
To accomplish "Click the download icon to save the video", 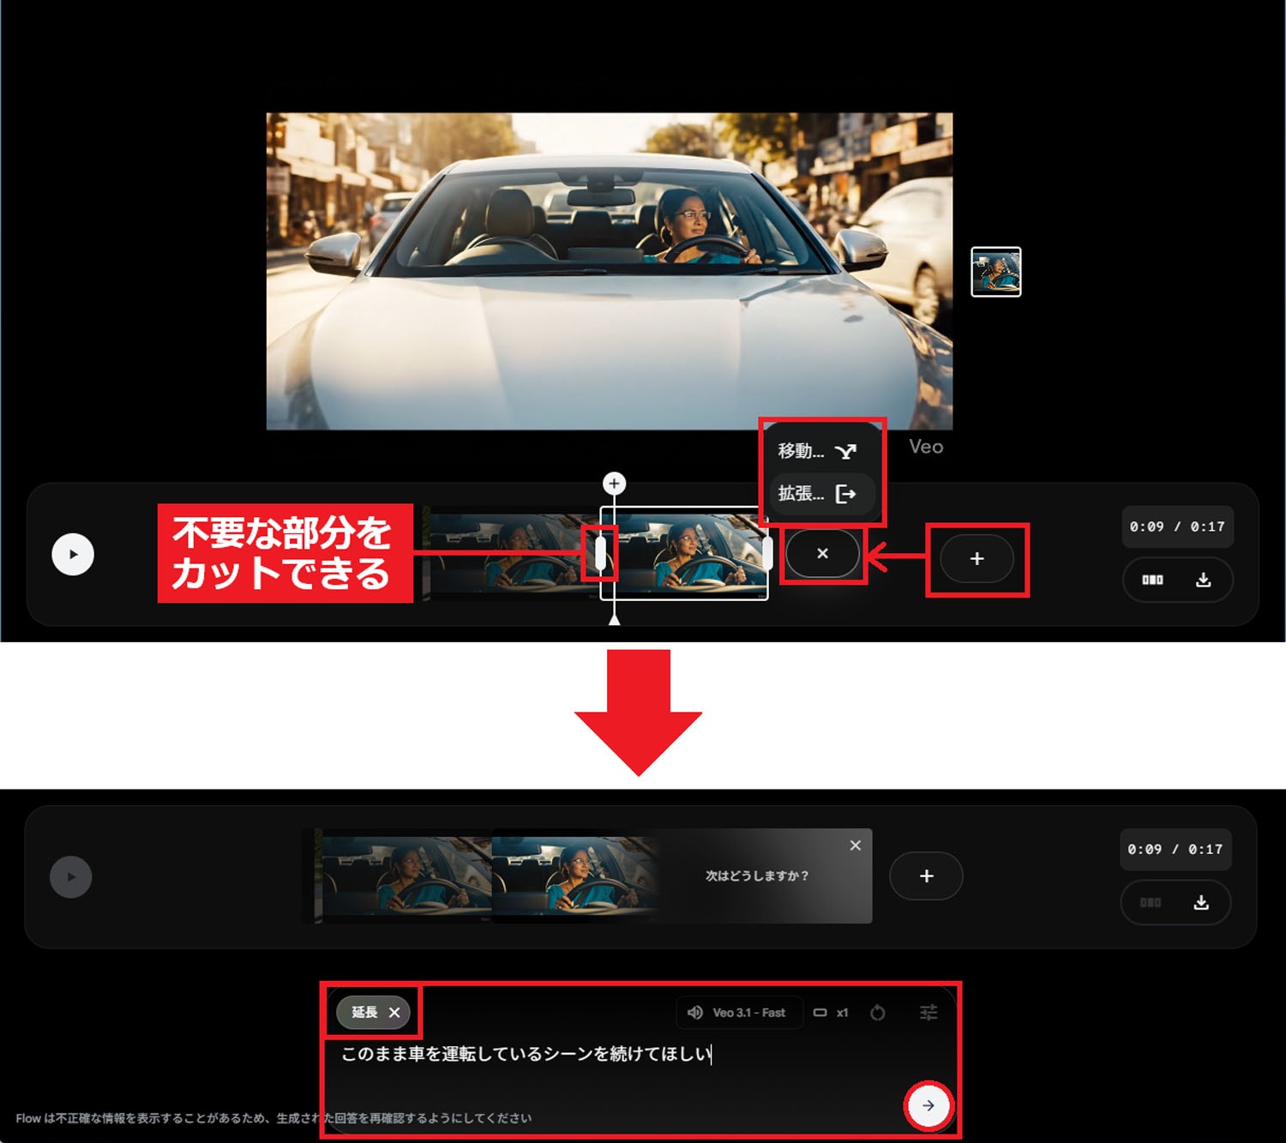I will click(x=1205, y=580).
